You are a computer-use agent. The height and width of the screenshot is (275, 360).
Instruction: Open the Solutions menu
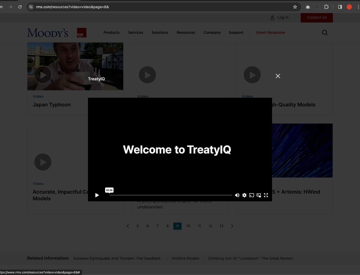[160, 32]
